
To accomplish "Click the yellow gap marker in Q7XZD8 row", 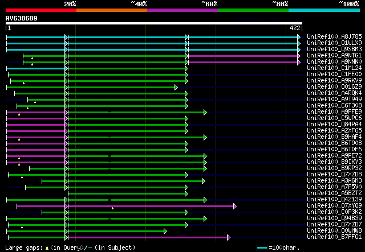I will (x=22, y=177).
